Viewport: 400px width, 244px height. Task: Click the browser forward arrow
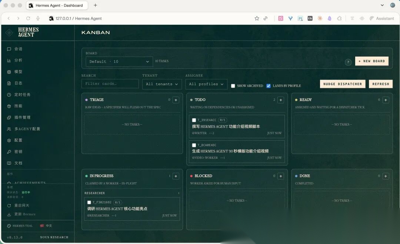[x=18, y=19]
